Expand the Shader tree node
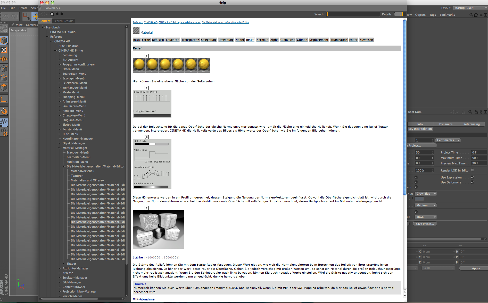This screenshot has height=303, width=488. point(64,264)
